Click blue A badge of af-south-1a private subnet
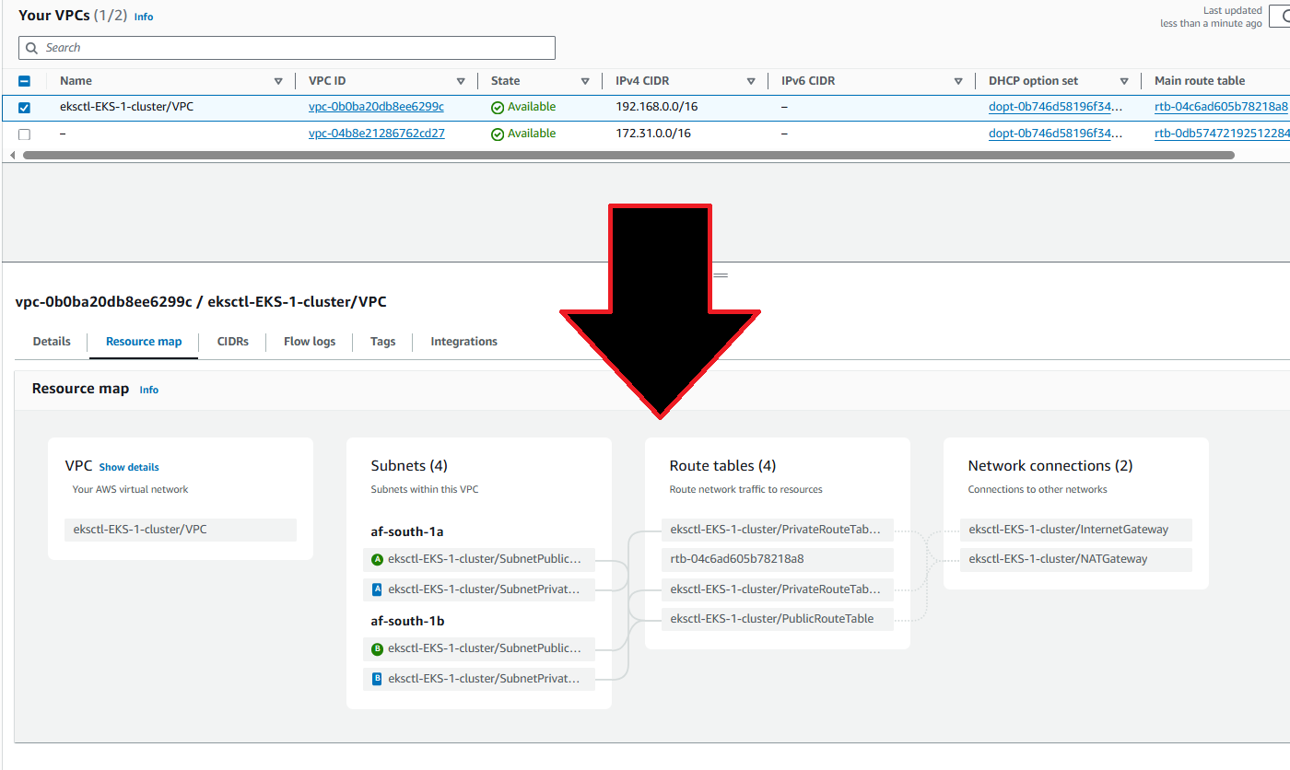 click(377, 589)
